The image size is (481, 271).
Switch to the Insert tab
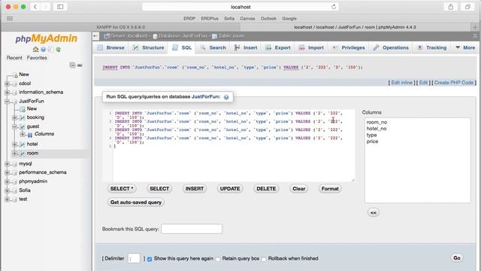tap(246, 47)
